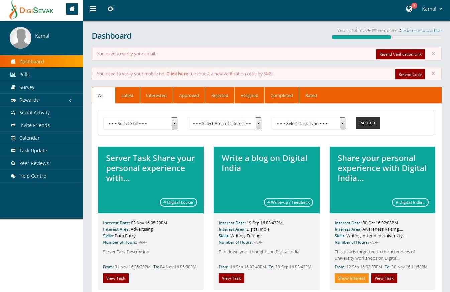Viewport: 450px width, 292px height.
Task: Open Peer Reviews in the sidebar
Action: pyautogui.click(x=34, y=163)
